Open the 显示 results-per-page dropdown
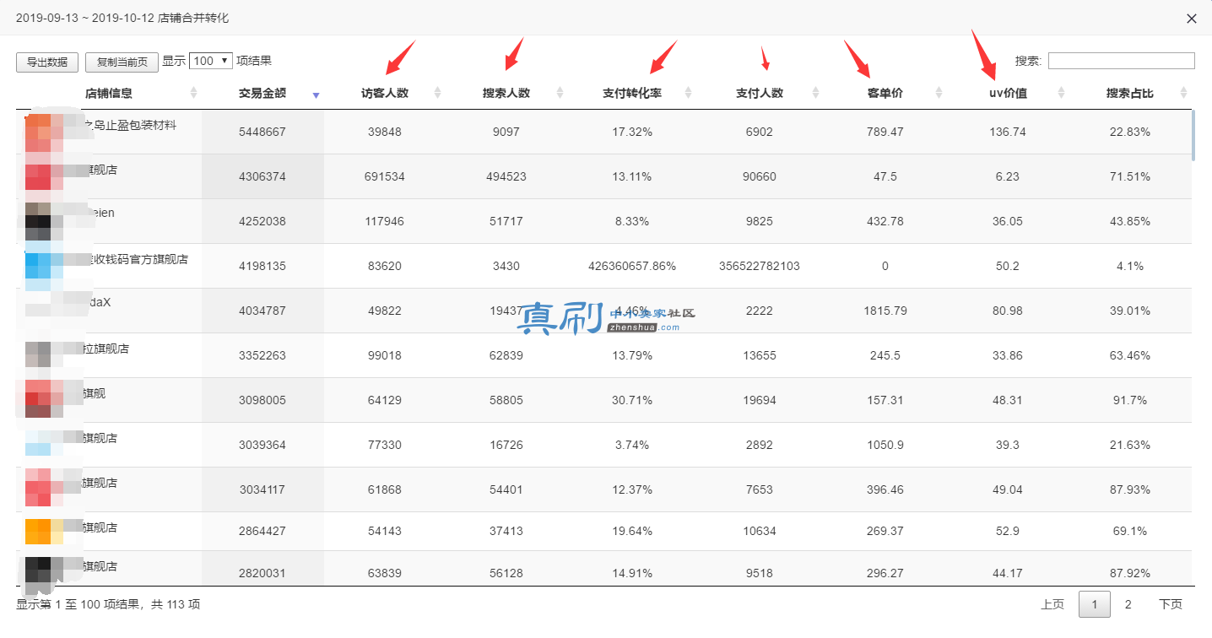The height and width of the screenshot is (638, 1212). tap(211, 61)
